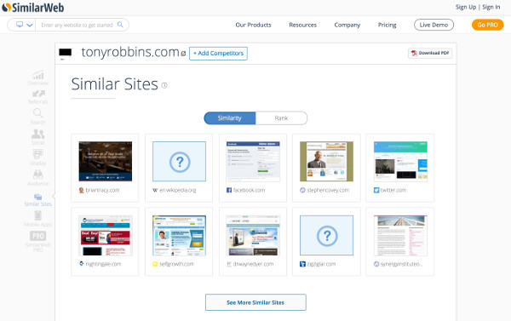Click the Download PDF button
Viewport: 511px width, 321px height.
[430, 53]
